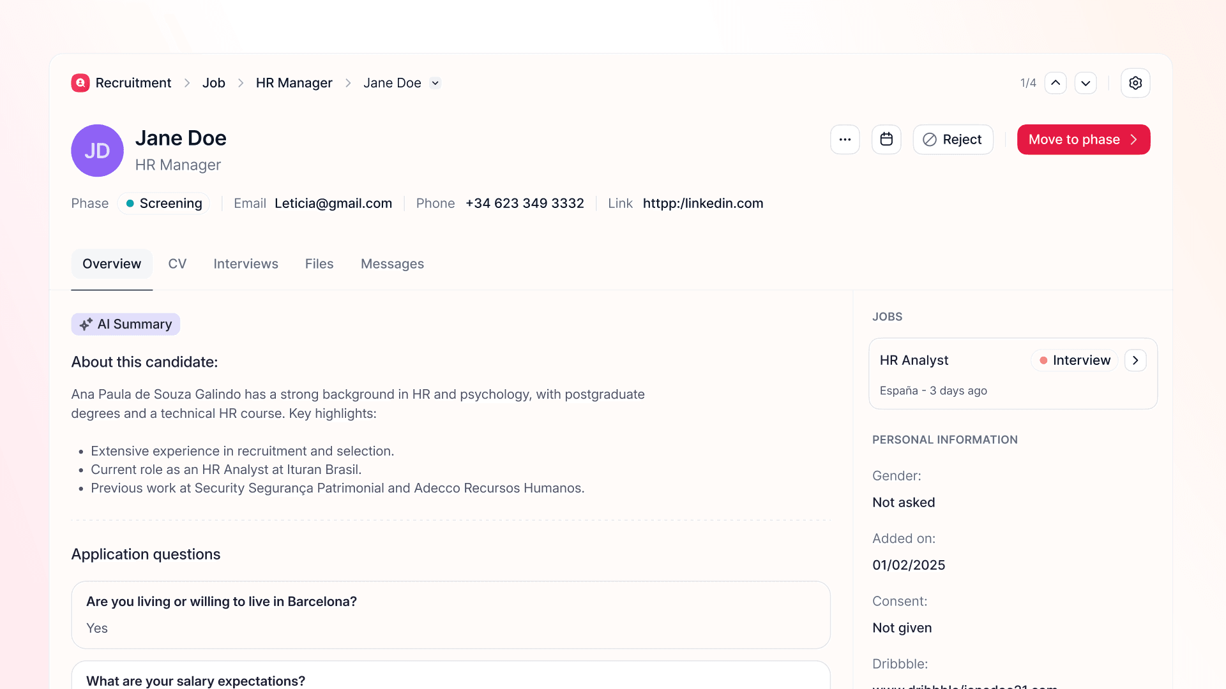Open the Messages tab
This screenshot has width=1226, height=689.
392,264
